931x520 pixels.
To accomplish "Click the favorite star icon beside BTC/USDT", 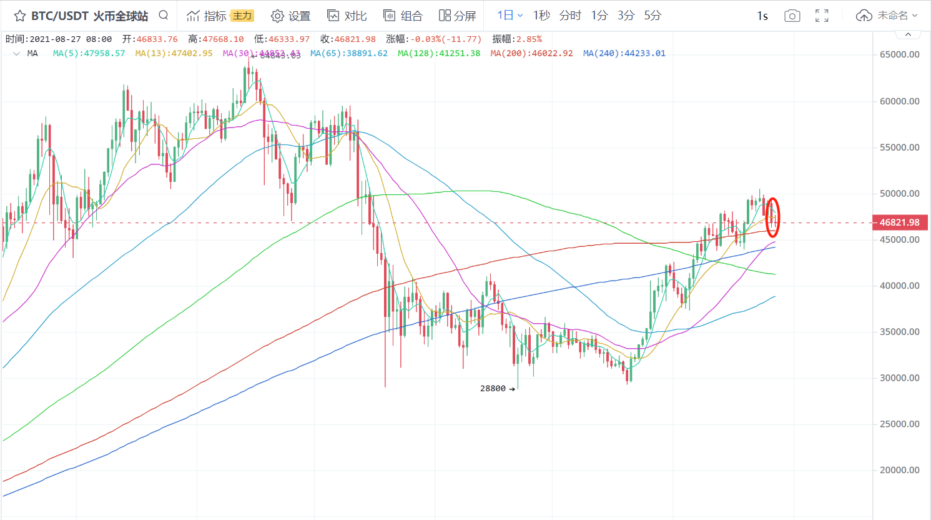I will (x=20, y=16).
